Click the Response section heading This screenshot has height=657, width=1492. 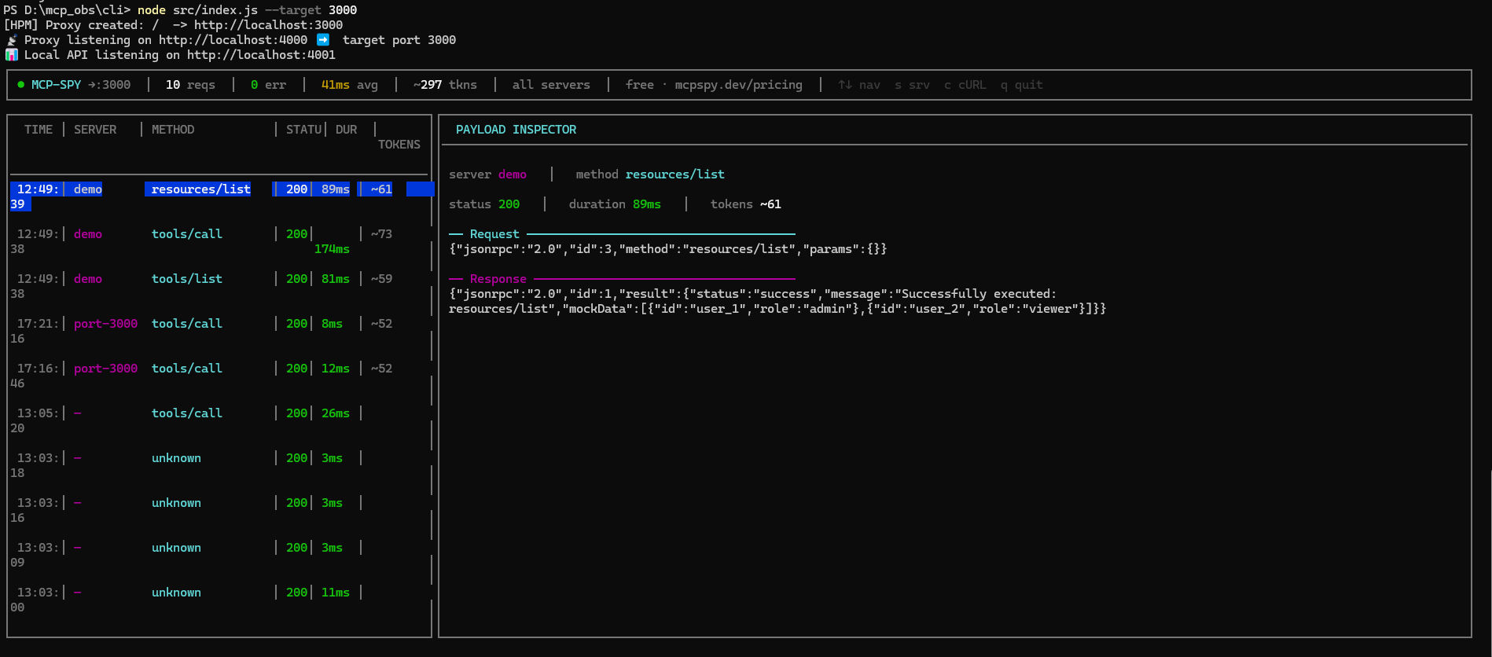[x=498, y=279]
